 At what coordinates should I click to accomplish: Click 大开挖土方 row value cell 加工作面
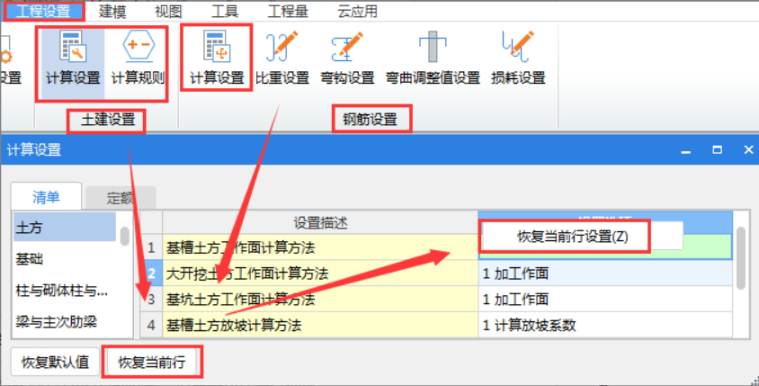click(604, 274)
